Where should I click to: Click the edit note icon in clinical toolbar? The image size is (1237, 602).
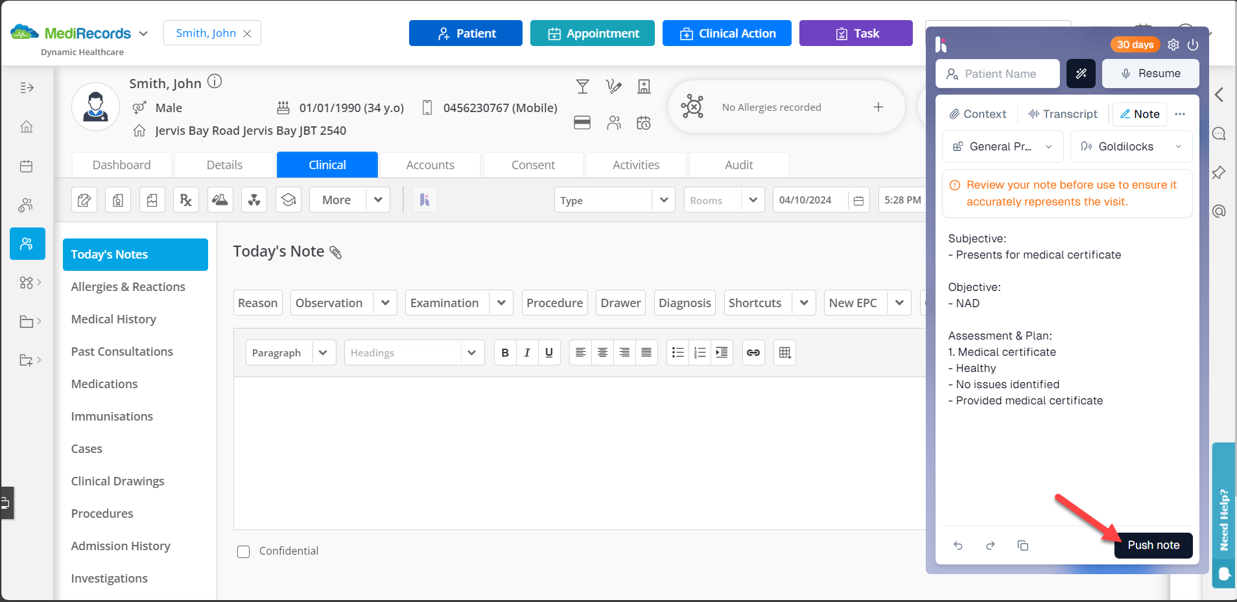pyautogui.click(x=84, y=200)
